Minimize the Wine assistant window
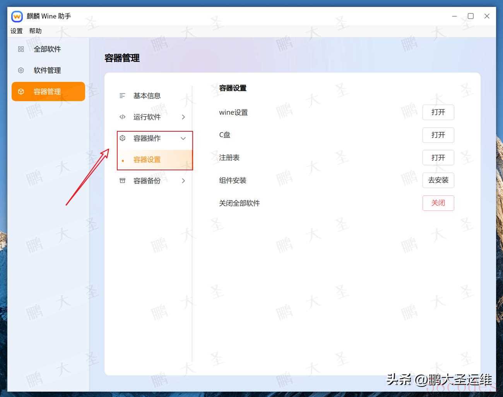Image resolution: width=503 pixels, height=397 pixels. (454, 16)
